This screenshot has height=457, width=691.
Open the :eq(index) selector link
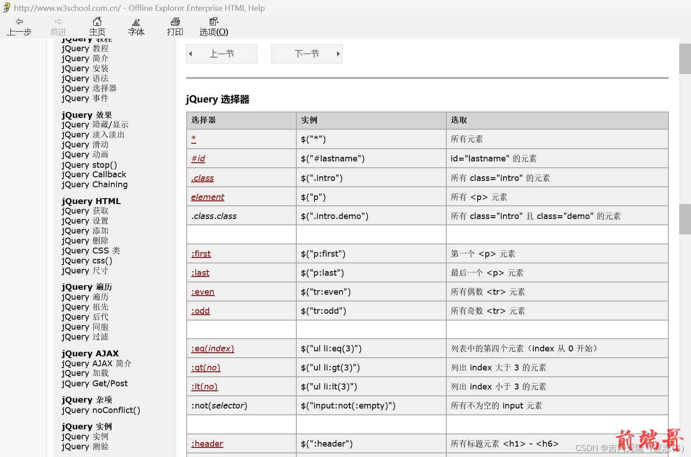(213, 349)
